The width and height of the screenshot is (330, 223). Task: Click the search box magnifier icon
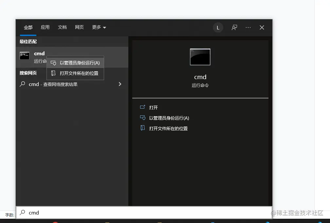pyautogui.click(x=22, y=213)
